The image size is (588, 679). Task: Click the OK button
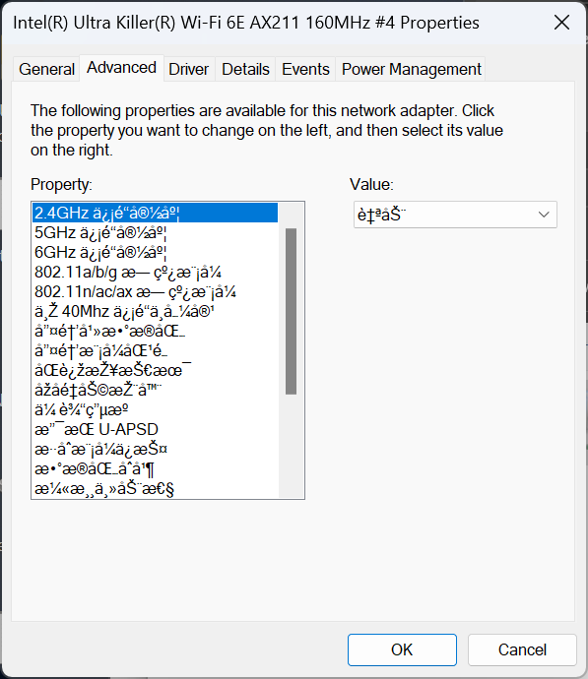[x=402, y=649]
